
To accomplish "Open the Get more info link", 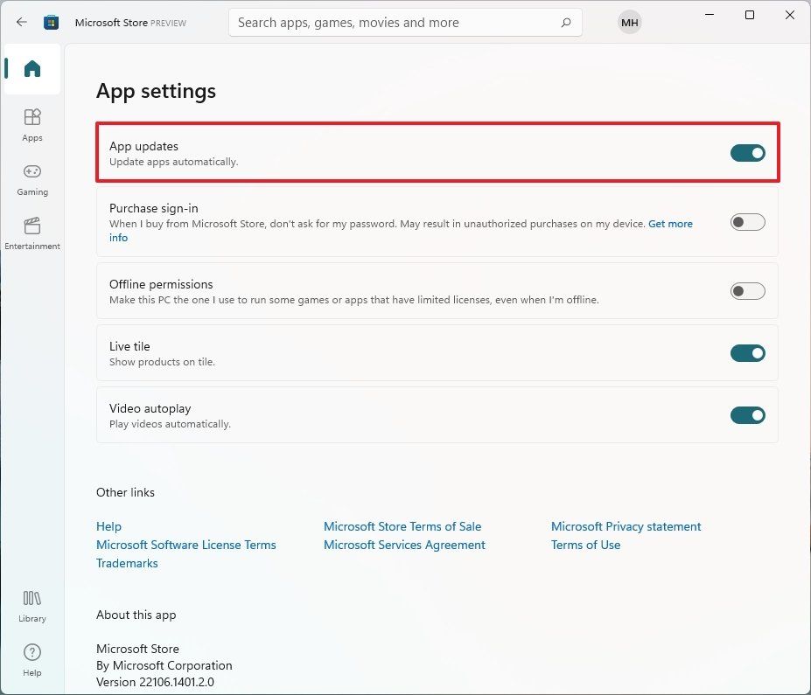I will point(670,223).
